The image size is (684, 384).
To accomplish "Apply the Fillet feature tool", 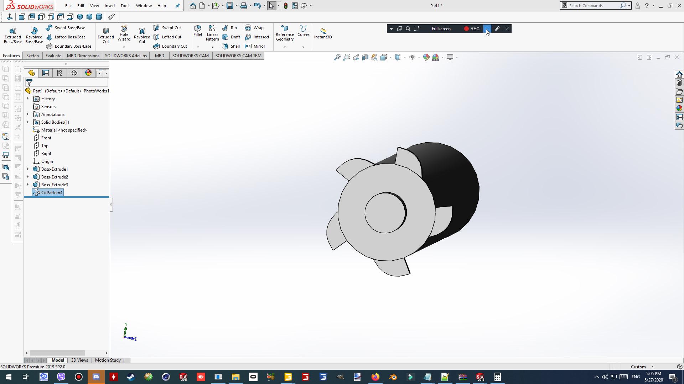I will (x=198, y=31).
